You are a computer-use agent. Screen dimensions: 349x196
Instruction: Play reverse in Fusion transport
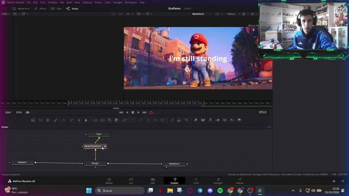(127, 112)
